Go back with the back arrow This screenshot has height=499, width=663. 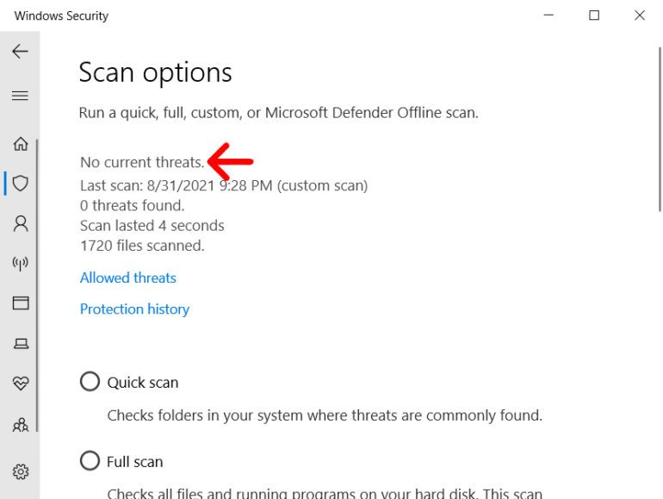point(20,52)
